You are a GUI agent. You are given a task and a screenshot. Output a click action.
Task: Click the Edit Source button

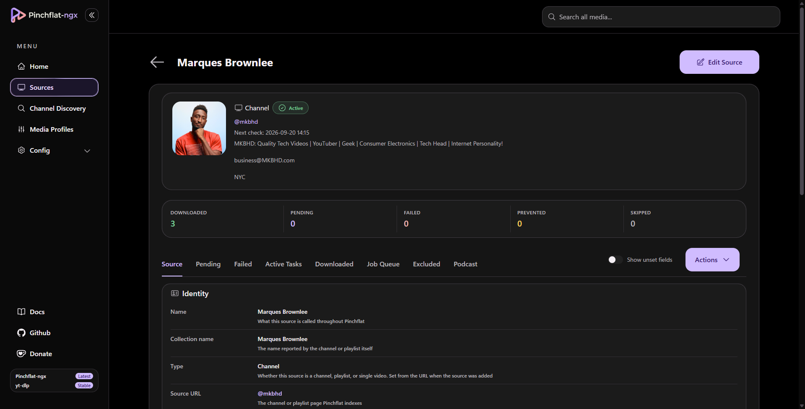point(719,62)
